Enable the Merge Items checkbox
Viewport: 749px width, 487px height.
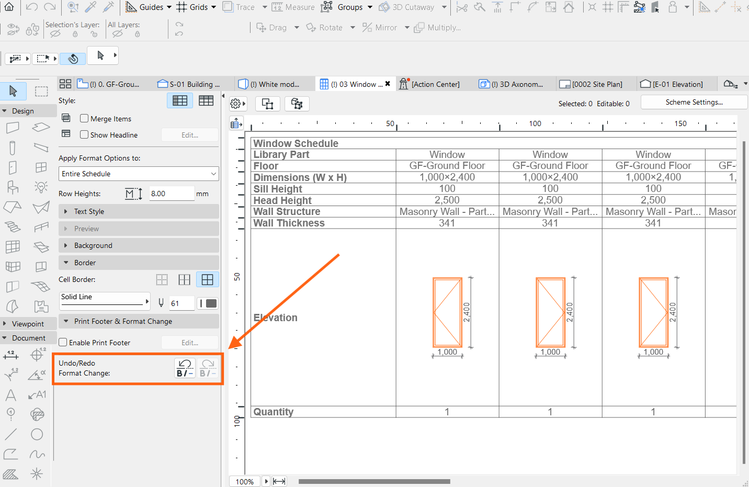point(84,119)
